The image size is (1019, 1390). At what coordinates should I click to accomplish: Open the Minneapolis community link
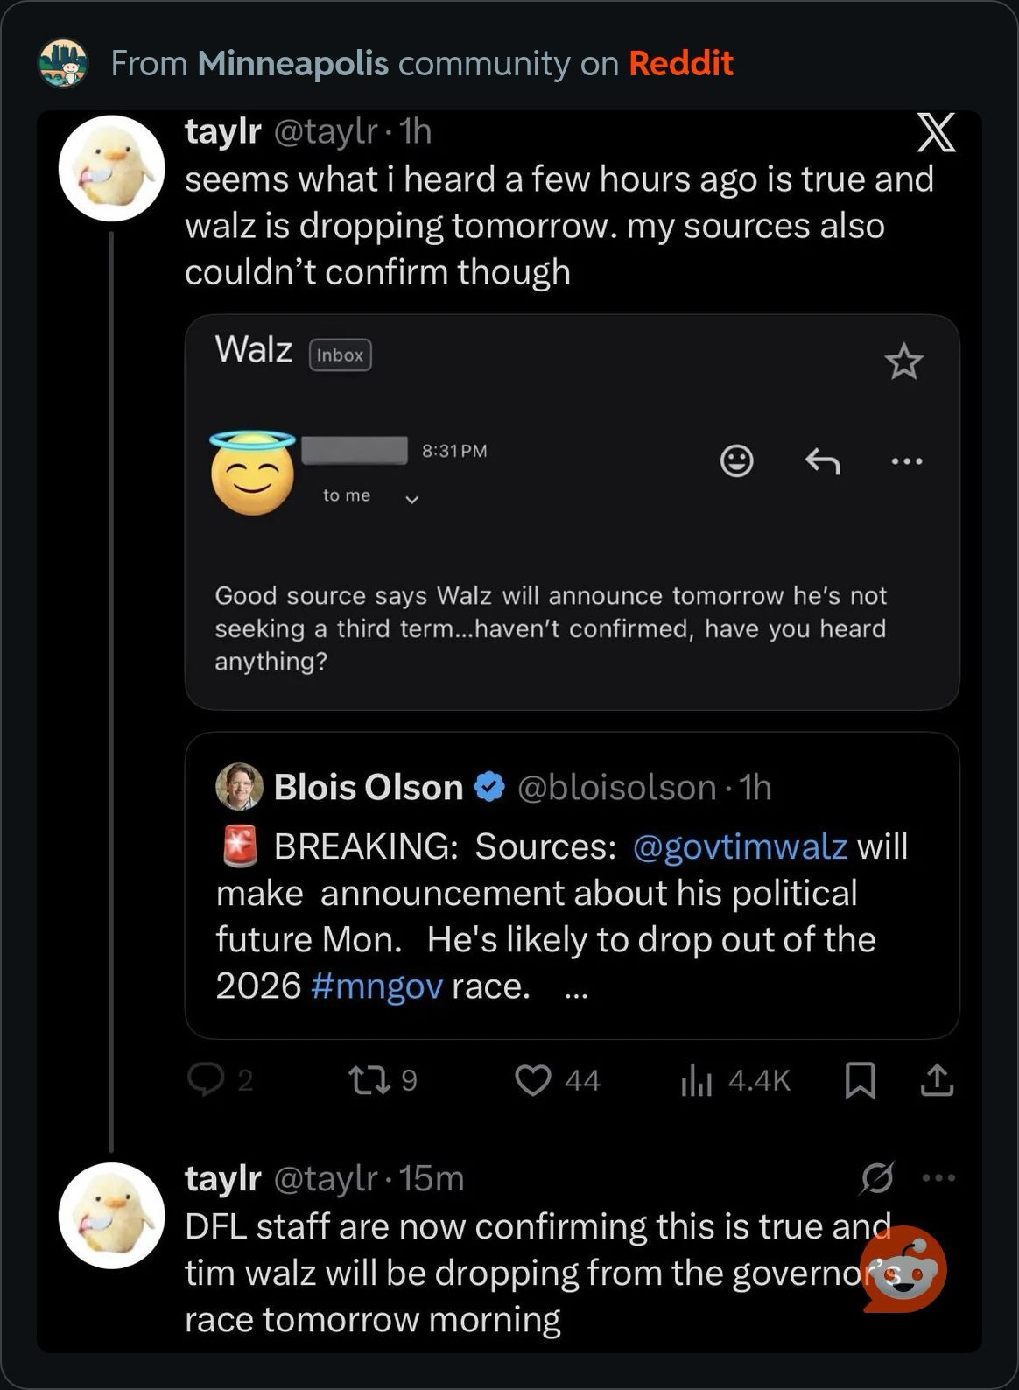292,63
